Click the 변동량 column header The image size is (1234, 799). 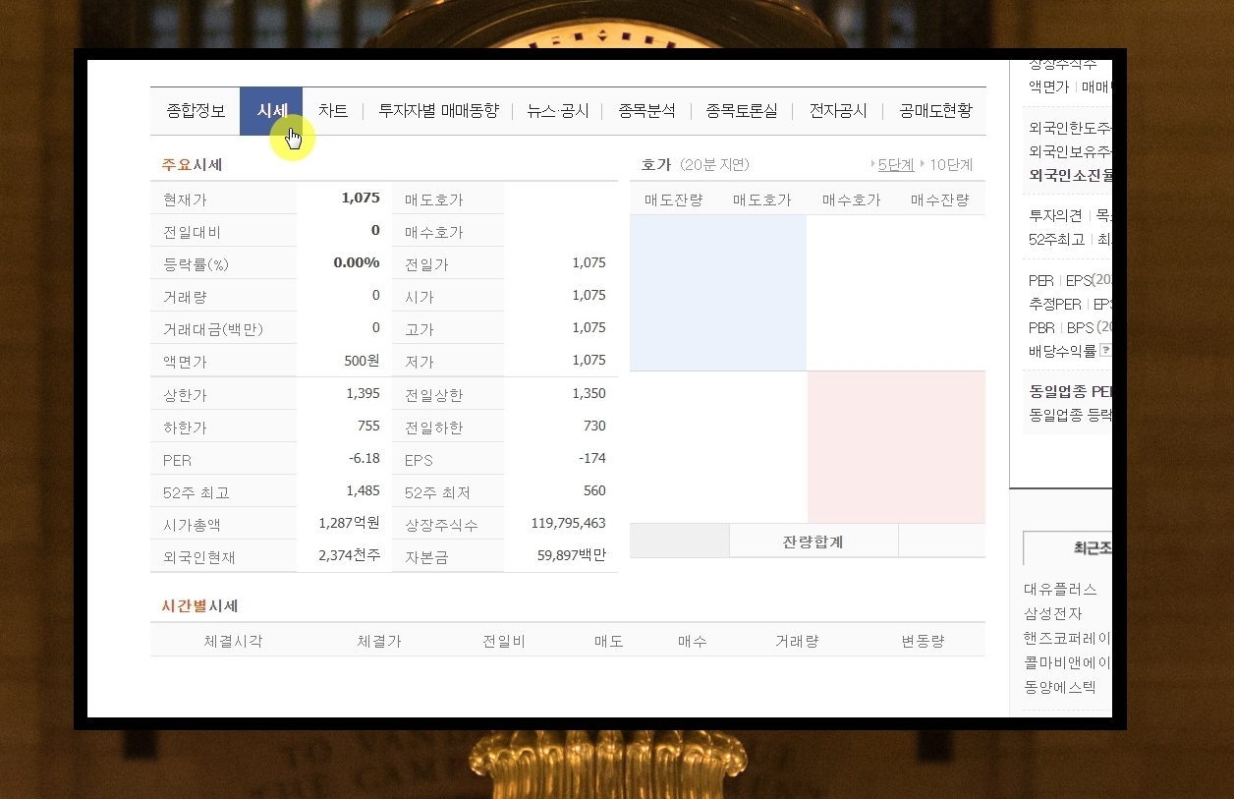(924, 641)
